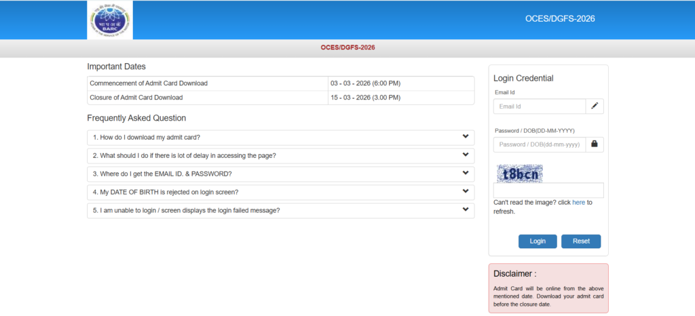Click the 'here' link to refresh the captcha
The width and height of the screenshot is (695, 316).
coord(578,202)
